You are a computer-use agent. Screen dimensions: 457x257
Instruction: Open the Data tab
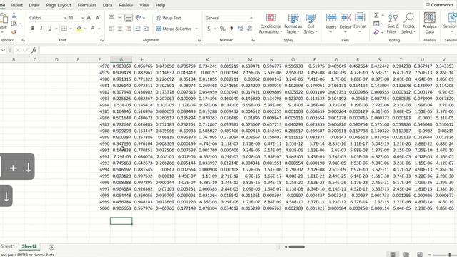click(x=107, y=5)
